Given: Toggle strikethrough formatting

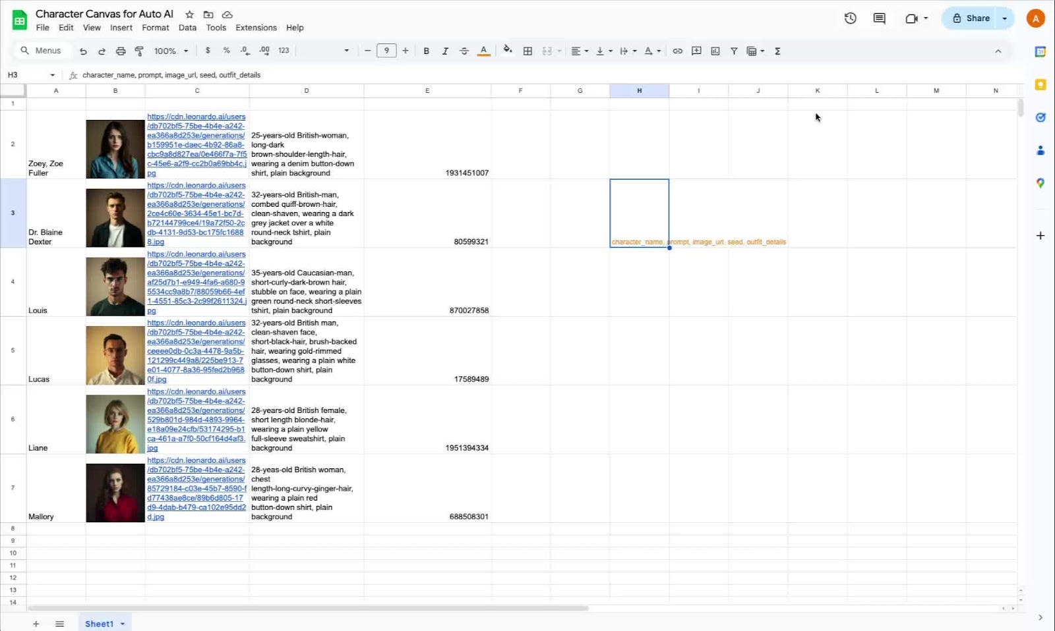Looking at the screenshot, I should coord(464,51).
